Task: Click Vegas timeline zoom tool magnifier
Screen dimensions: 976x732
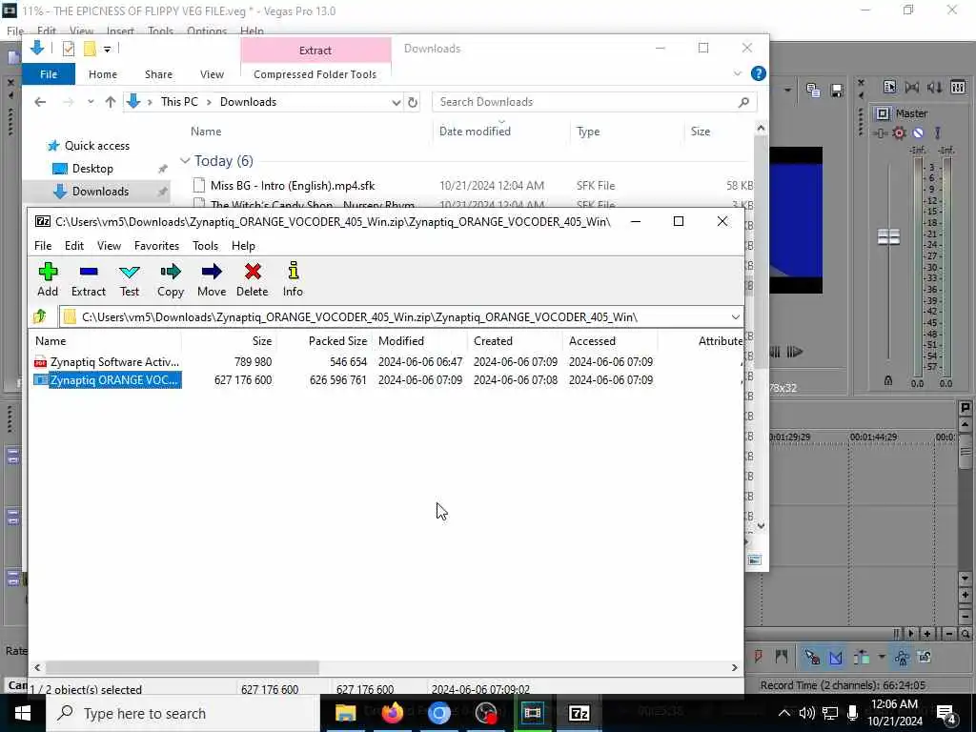Action: click(966, 634)
